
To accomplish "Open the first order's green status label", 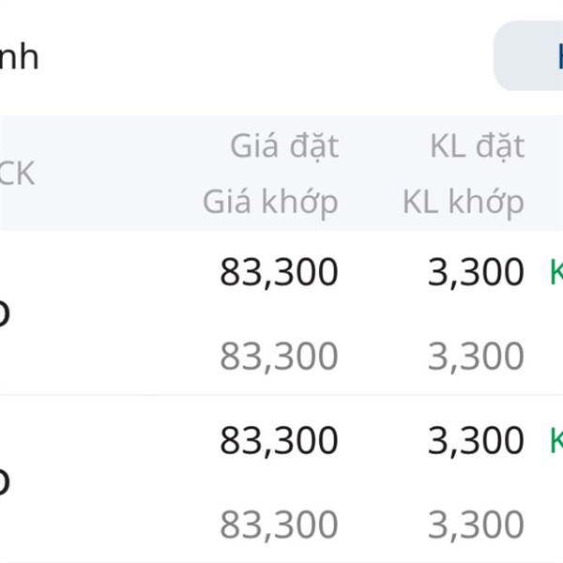I will click(x=555, y=273).
